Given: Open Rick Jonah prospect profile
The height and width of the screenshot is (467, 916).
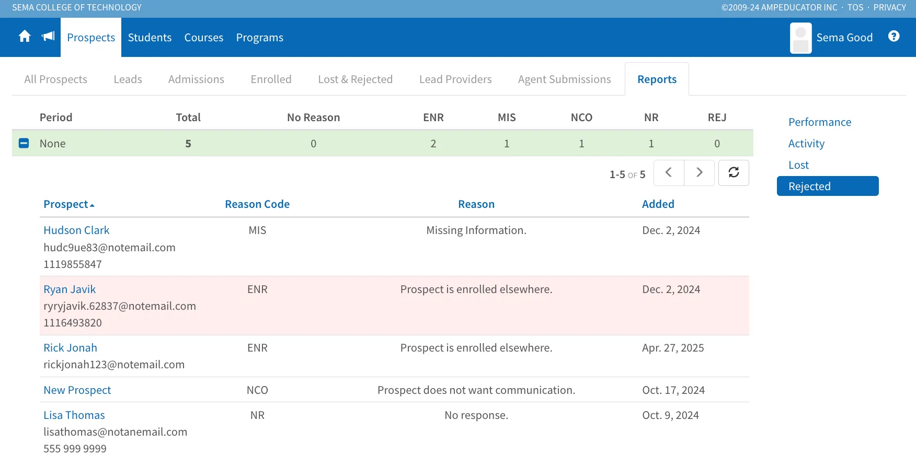Looking at the screenshot, I should click(70, 348).
